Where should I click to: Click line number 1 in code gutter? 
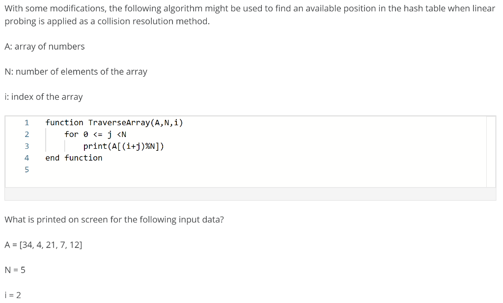(27, 123)
